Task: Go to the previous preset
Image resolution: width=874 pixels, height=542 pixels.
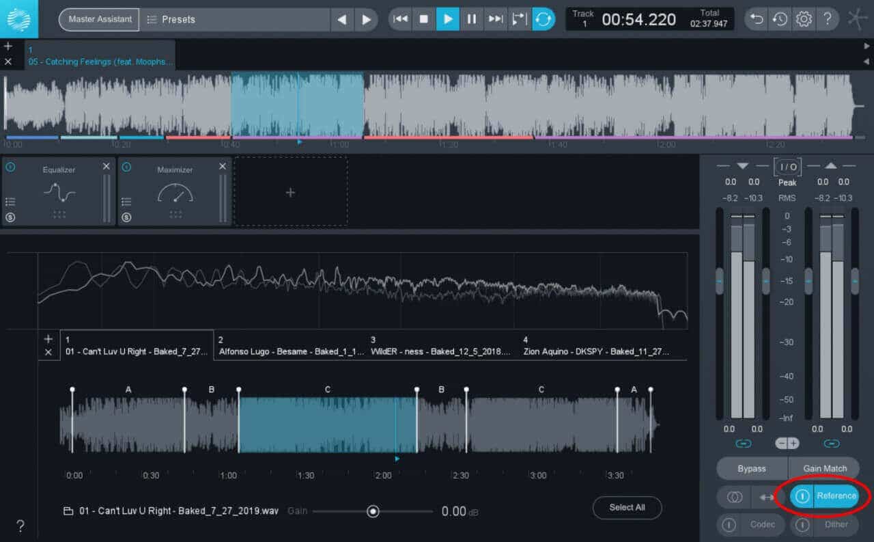Action: click(342, 20)
